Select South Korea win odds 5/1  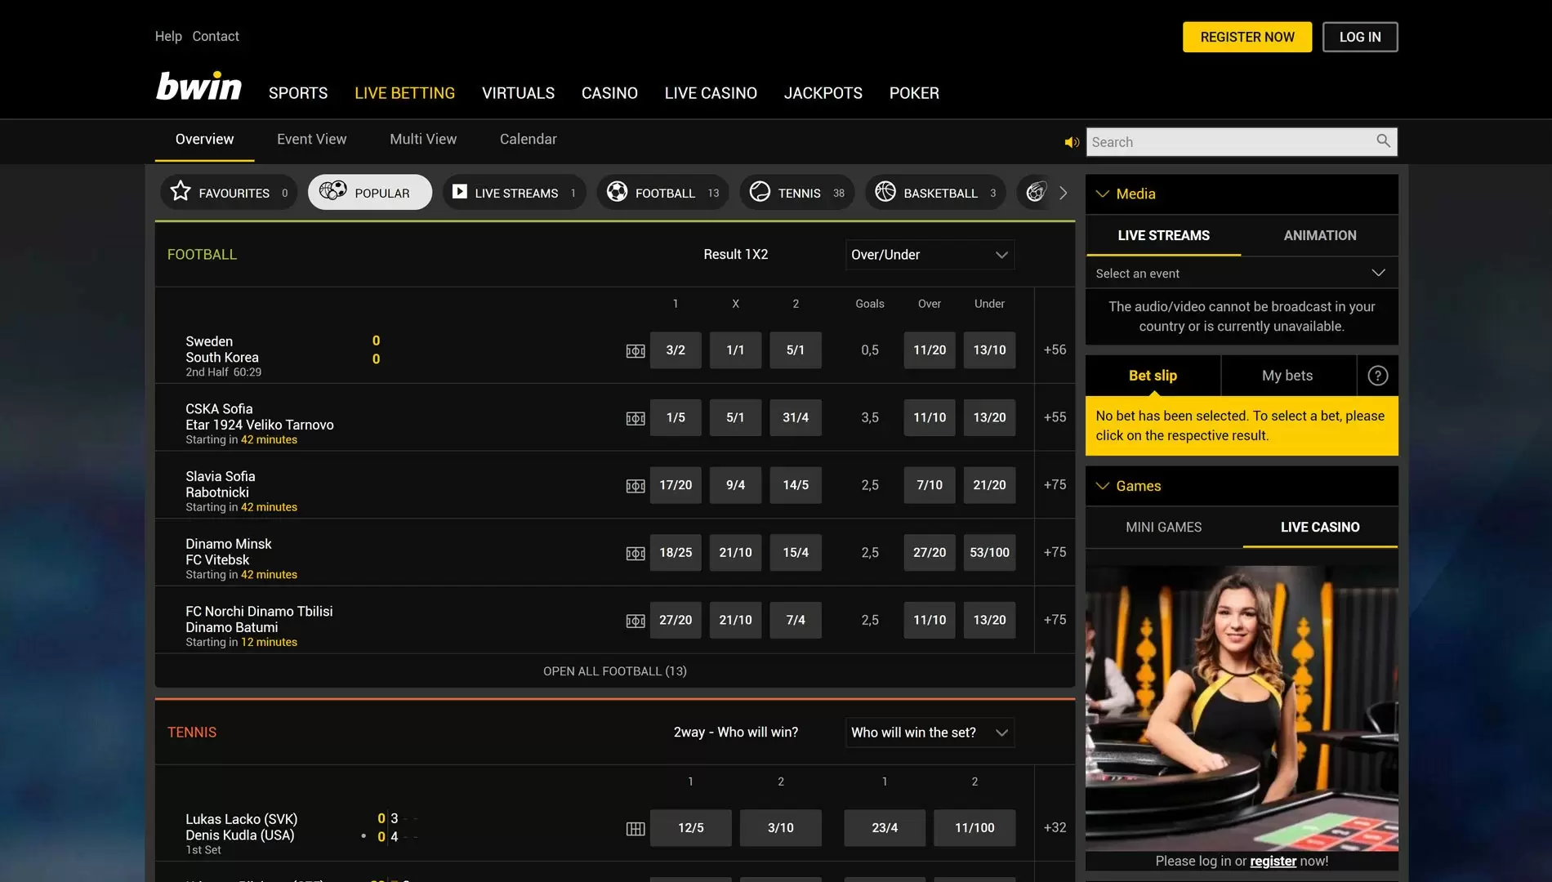point(796,350)
